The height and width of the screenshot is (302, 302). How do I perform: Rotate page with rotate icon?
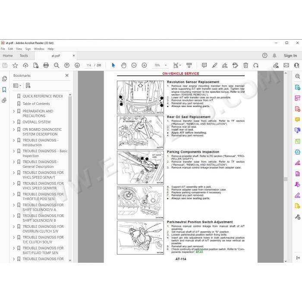[x=256, y=66]
